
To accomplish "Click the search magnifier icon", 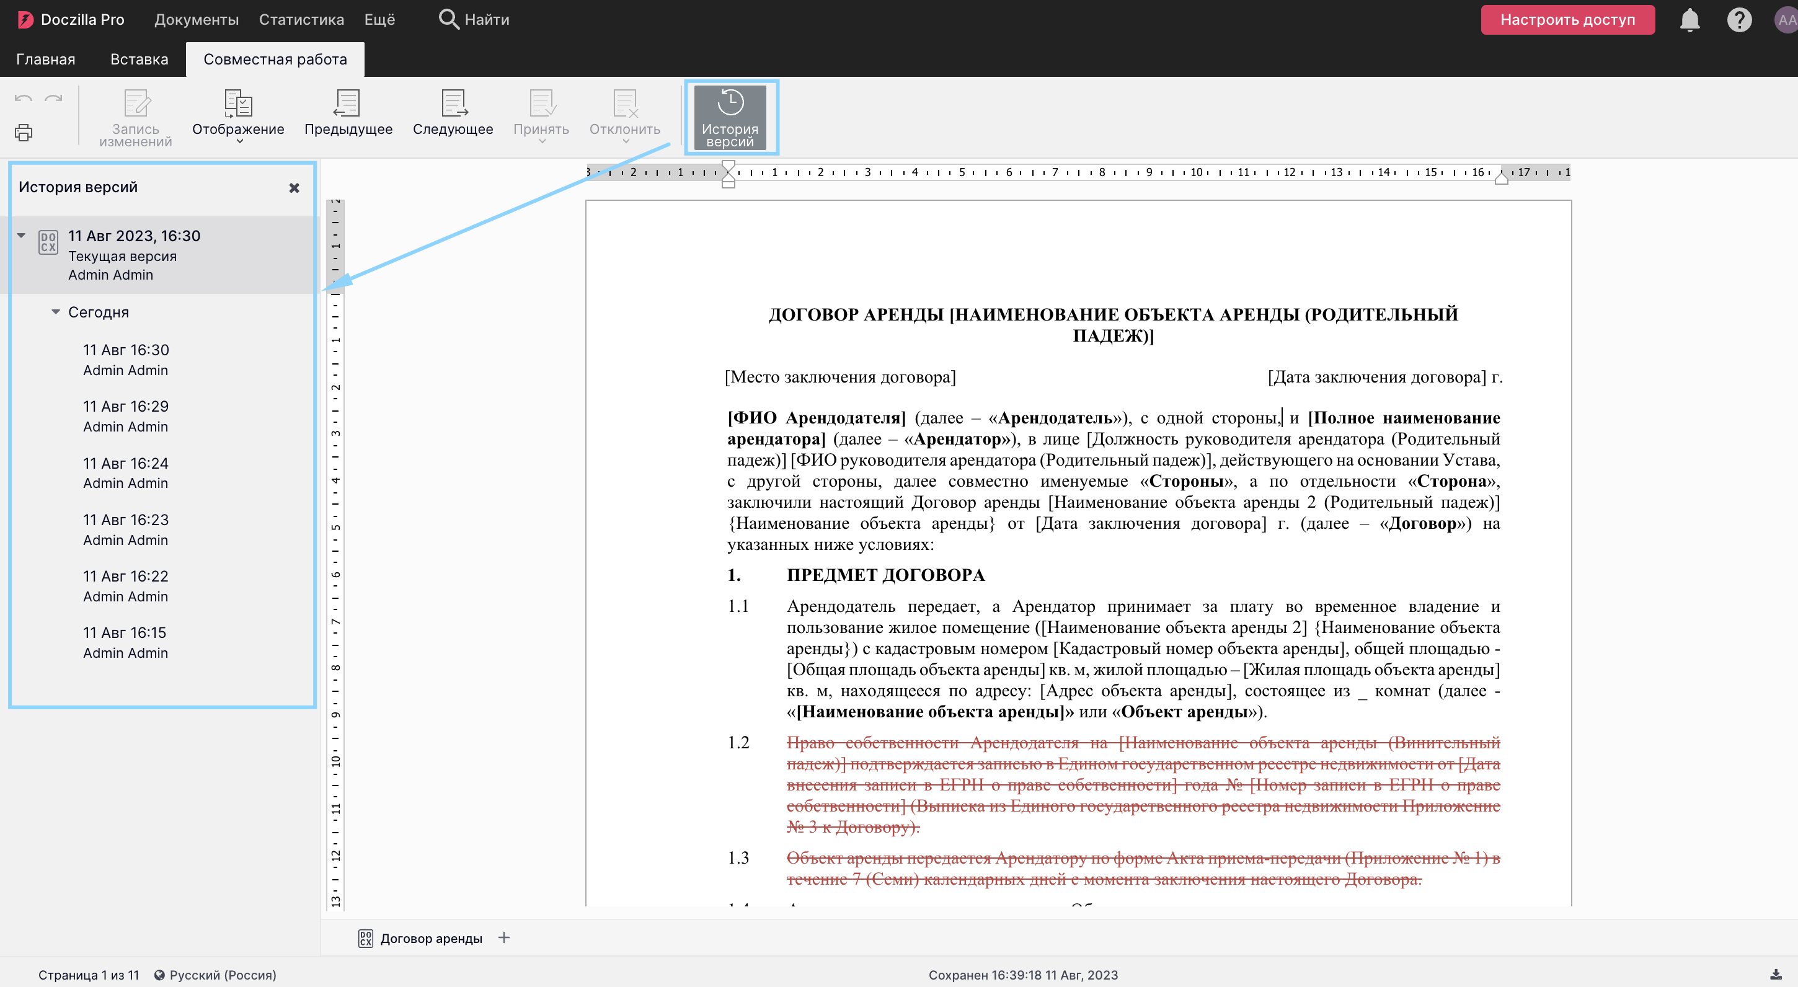I will pos(448,20).
